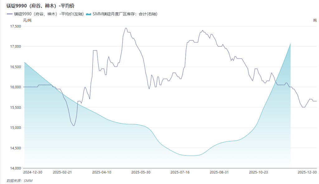Image resolution: width=319 pixels, height=184 pixels.
Task: Select the 2025-12-30 date on x-axis
Action: tap(307, 172)
